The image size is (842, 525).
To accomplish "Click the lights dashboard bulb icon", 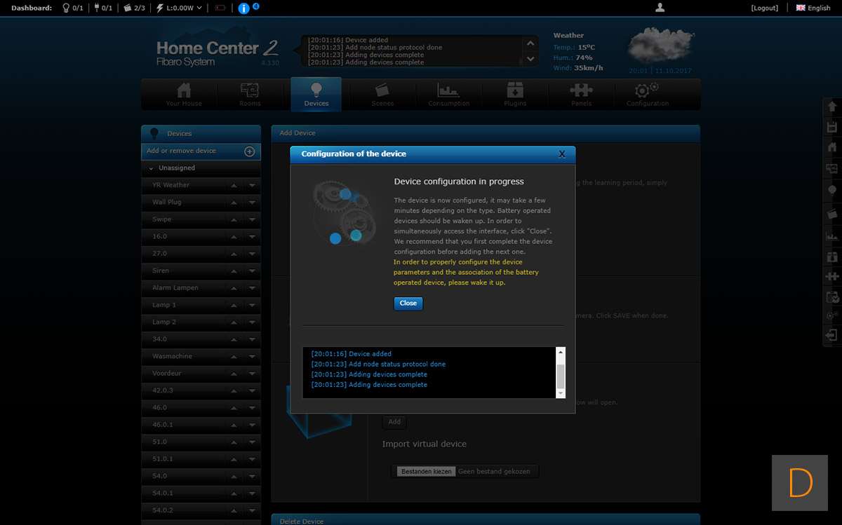I will (67, 8).
